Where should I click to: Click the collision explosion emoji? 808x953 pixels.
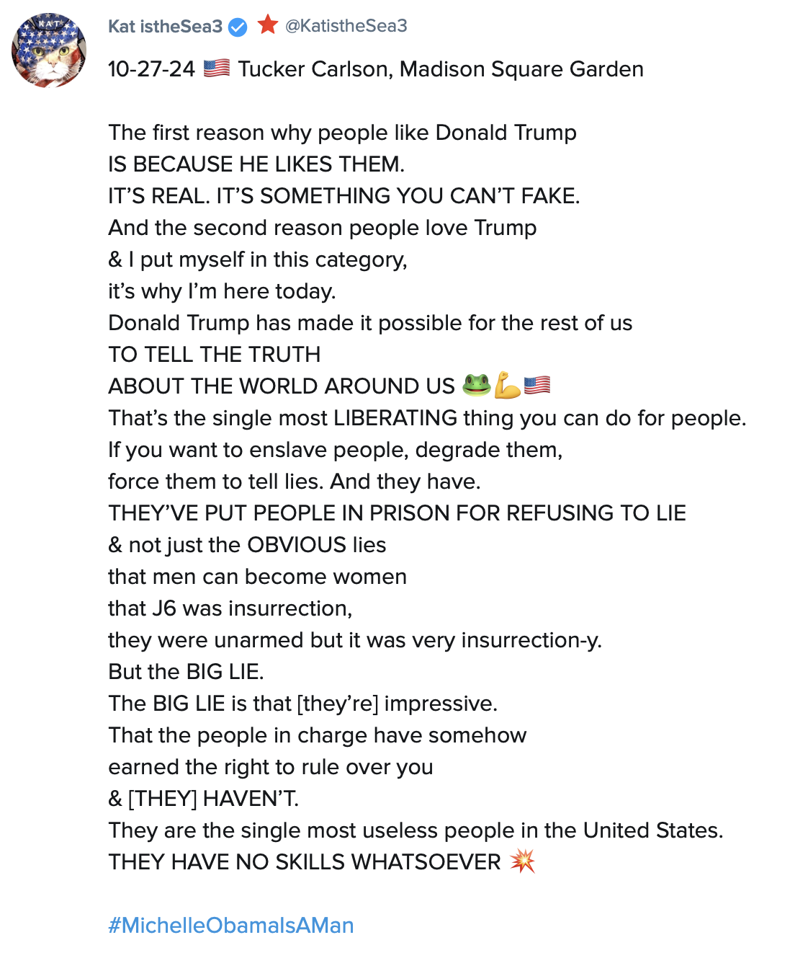(522, 861)
